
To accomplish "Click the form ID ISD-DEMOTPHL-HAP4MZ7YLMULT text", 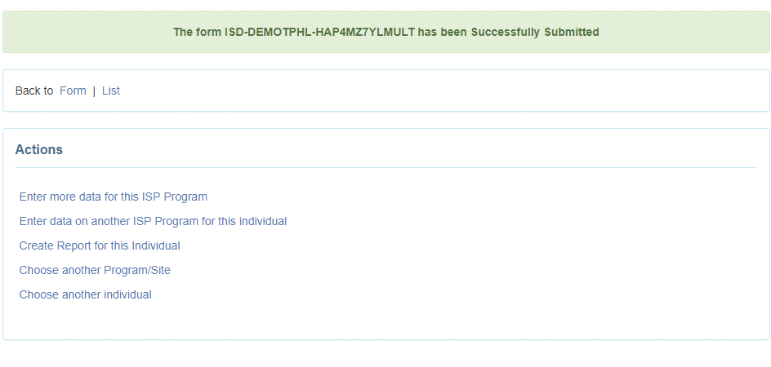I will pyautogui.click(x=319, y=33).
